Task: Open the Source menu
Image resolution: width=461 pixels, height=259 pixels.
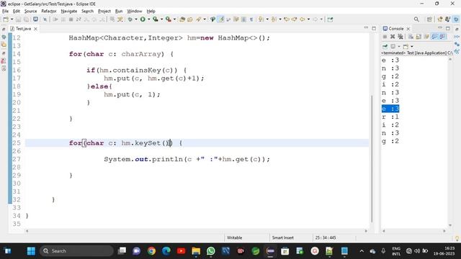Action: pos(30,12)
